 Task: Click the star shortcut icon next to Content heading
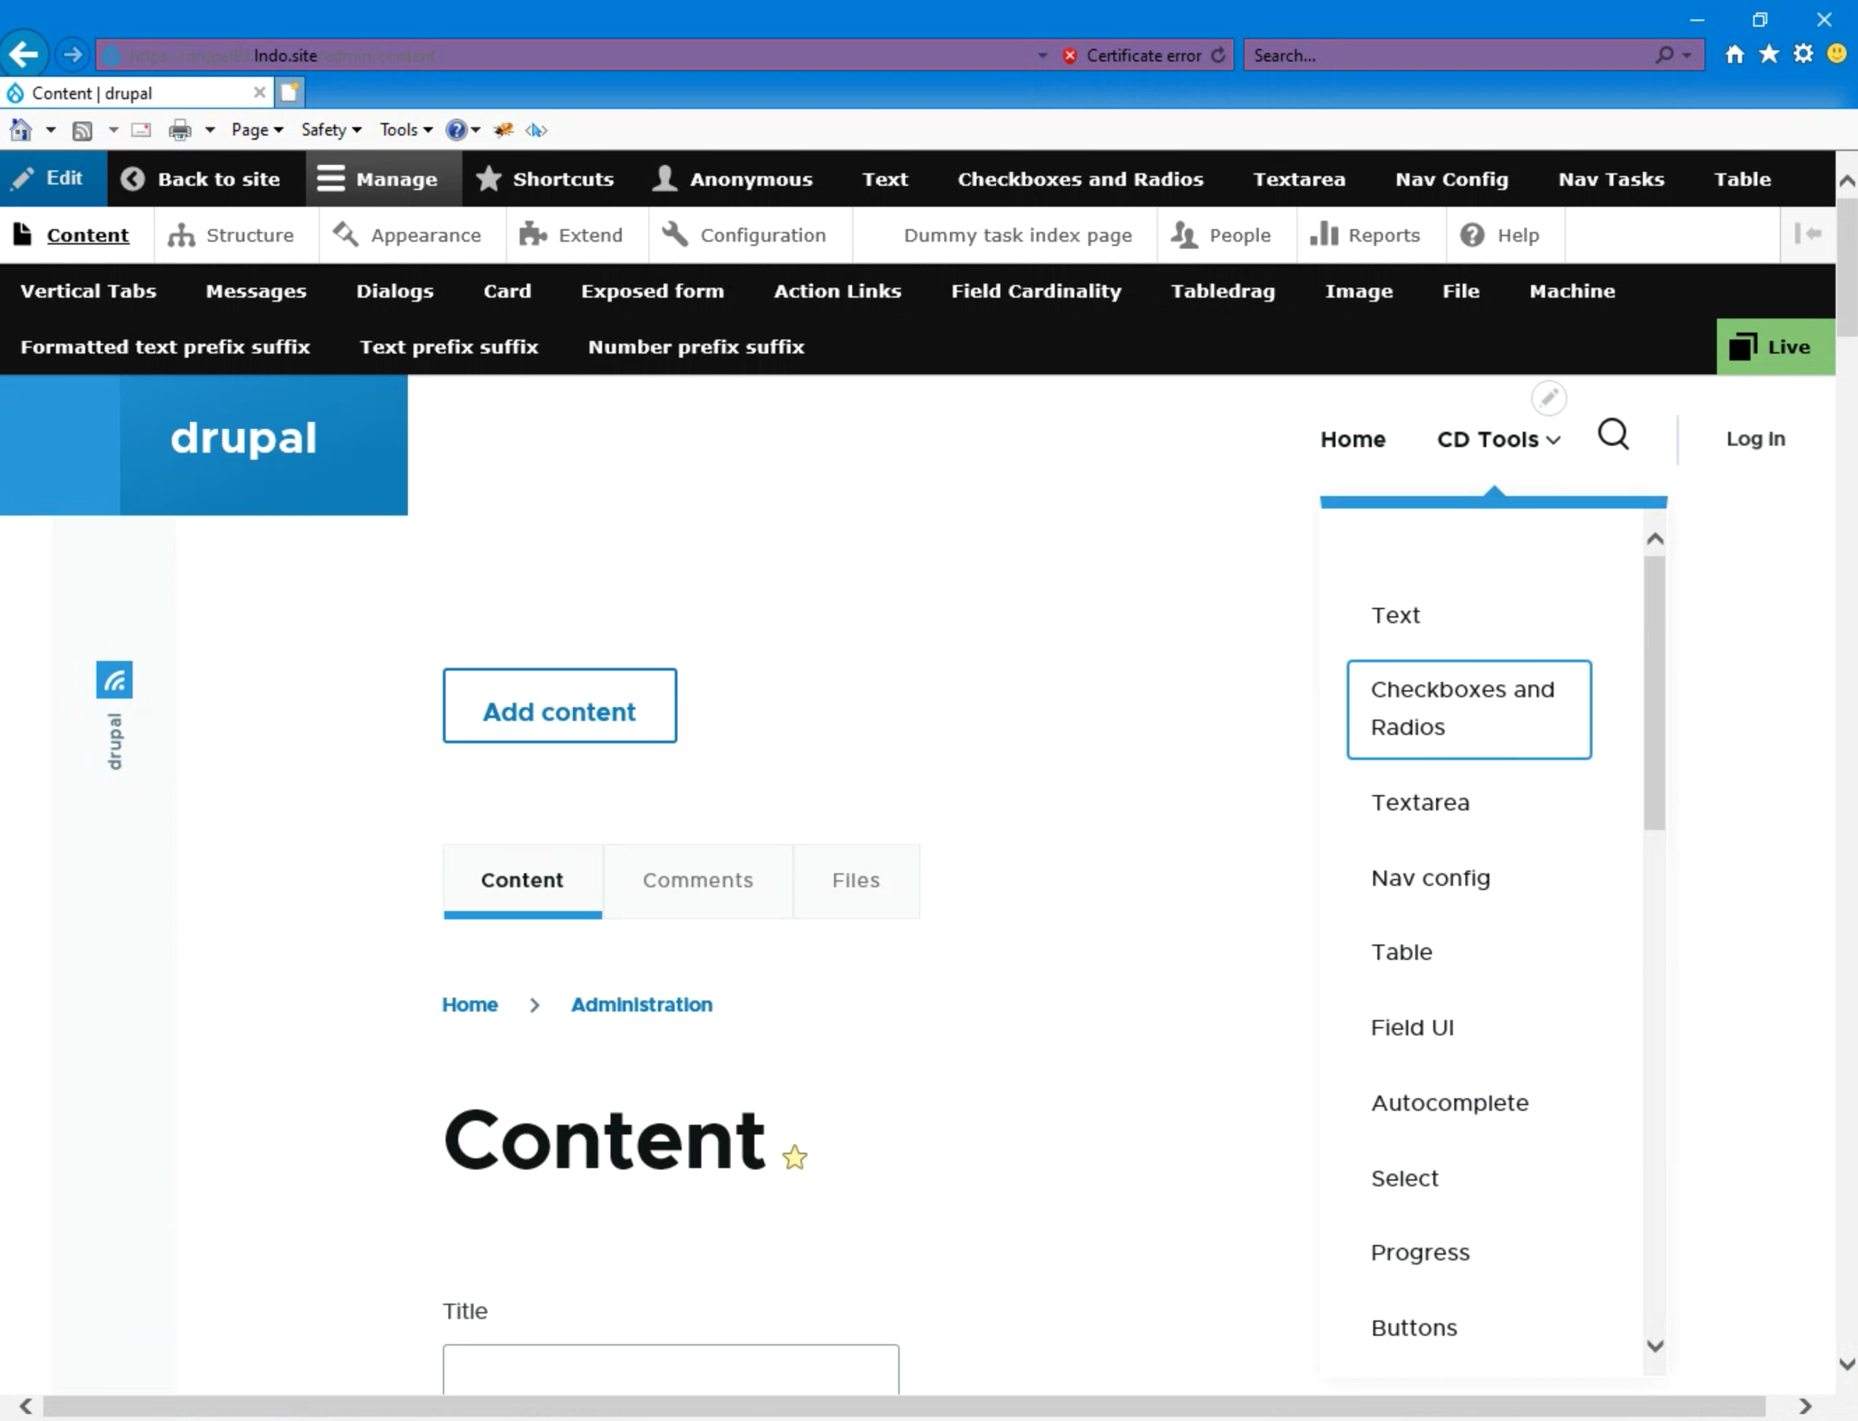(x=794, y=1156)
